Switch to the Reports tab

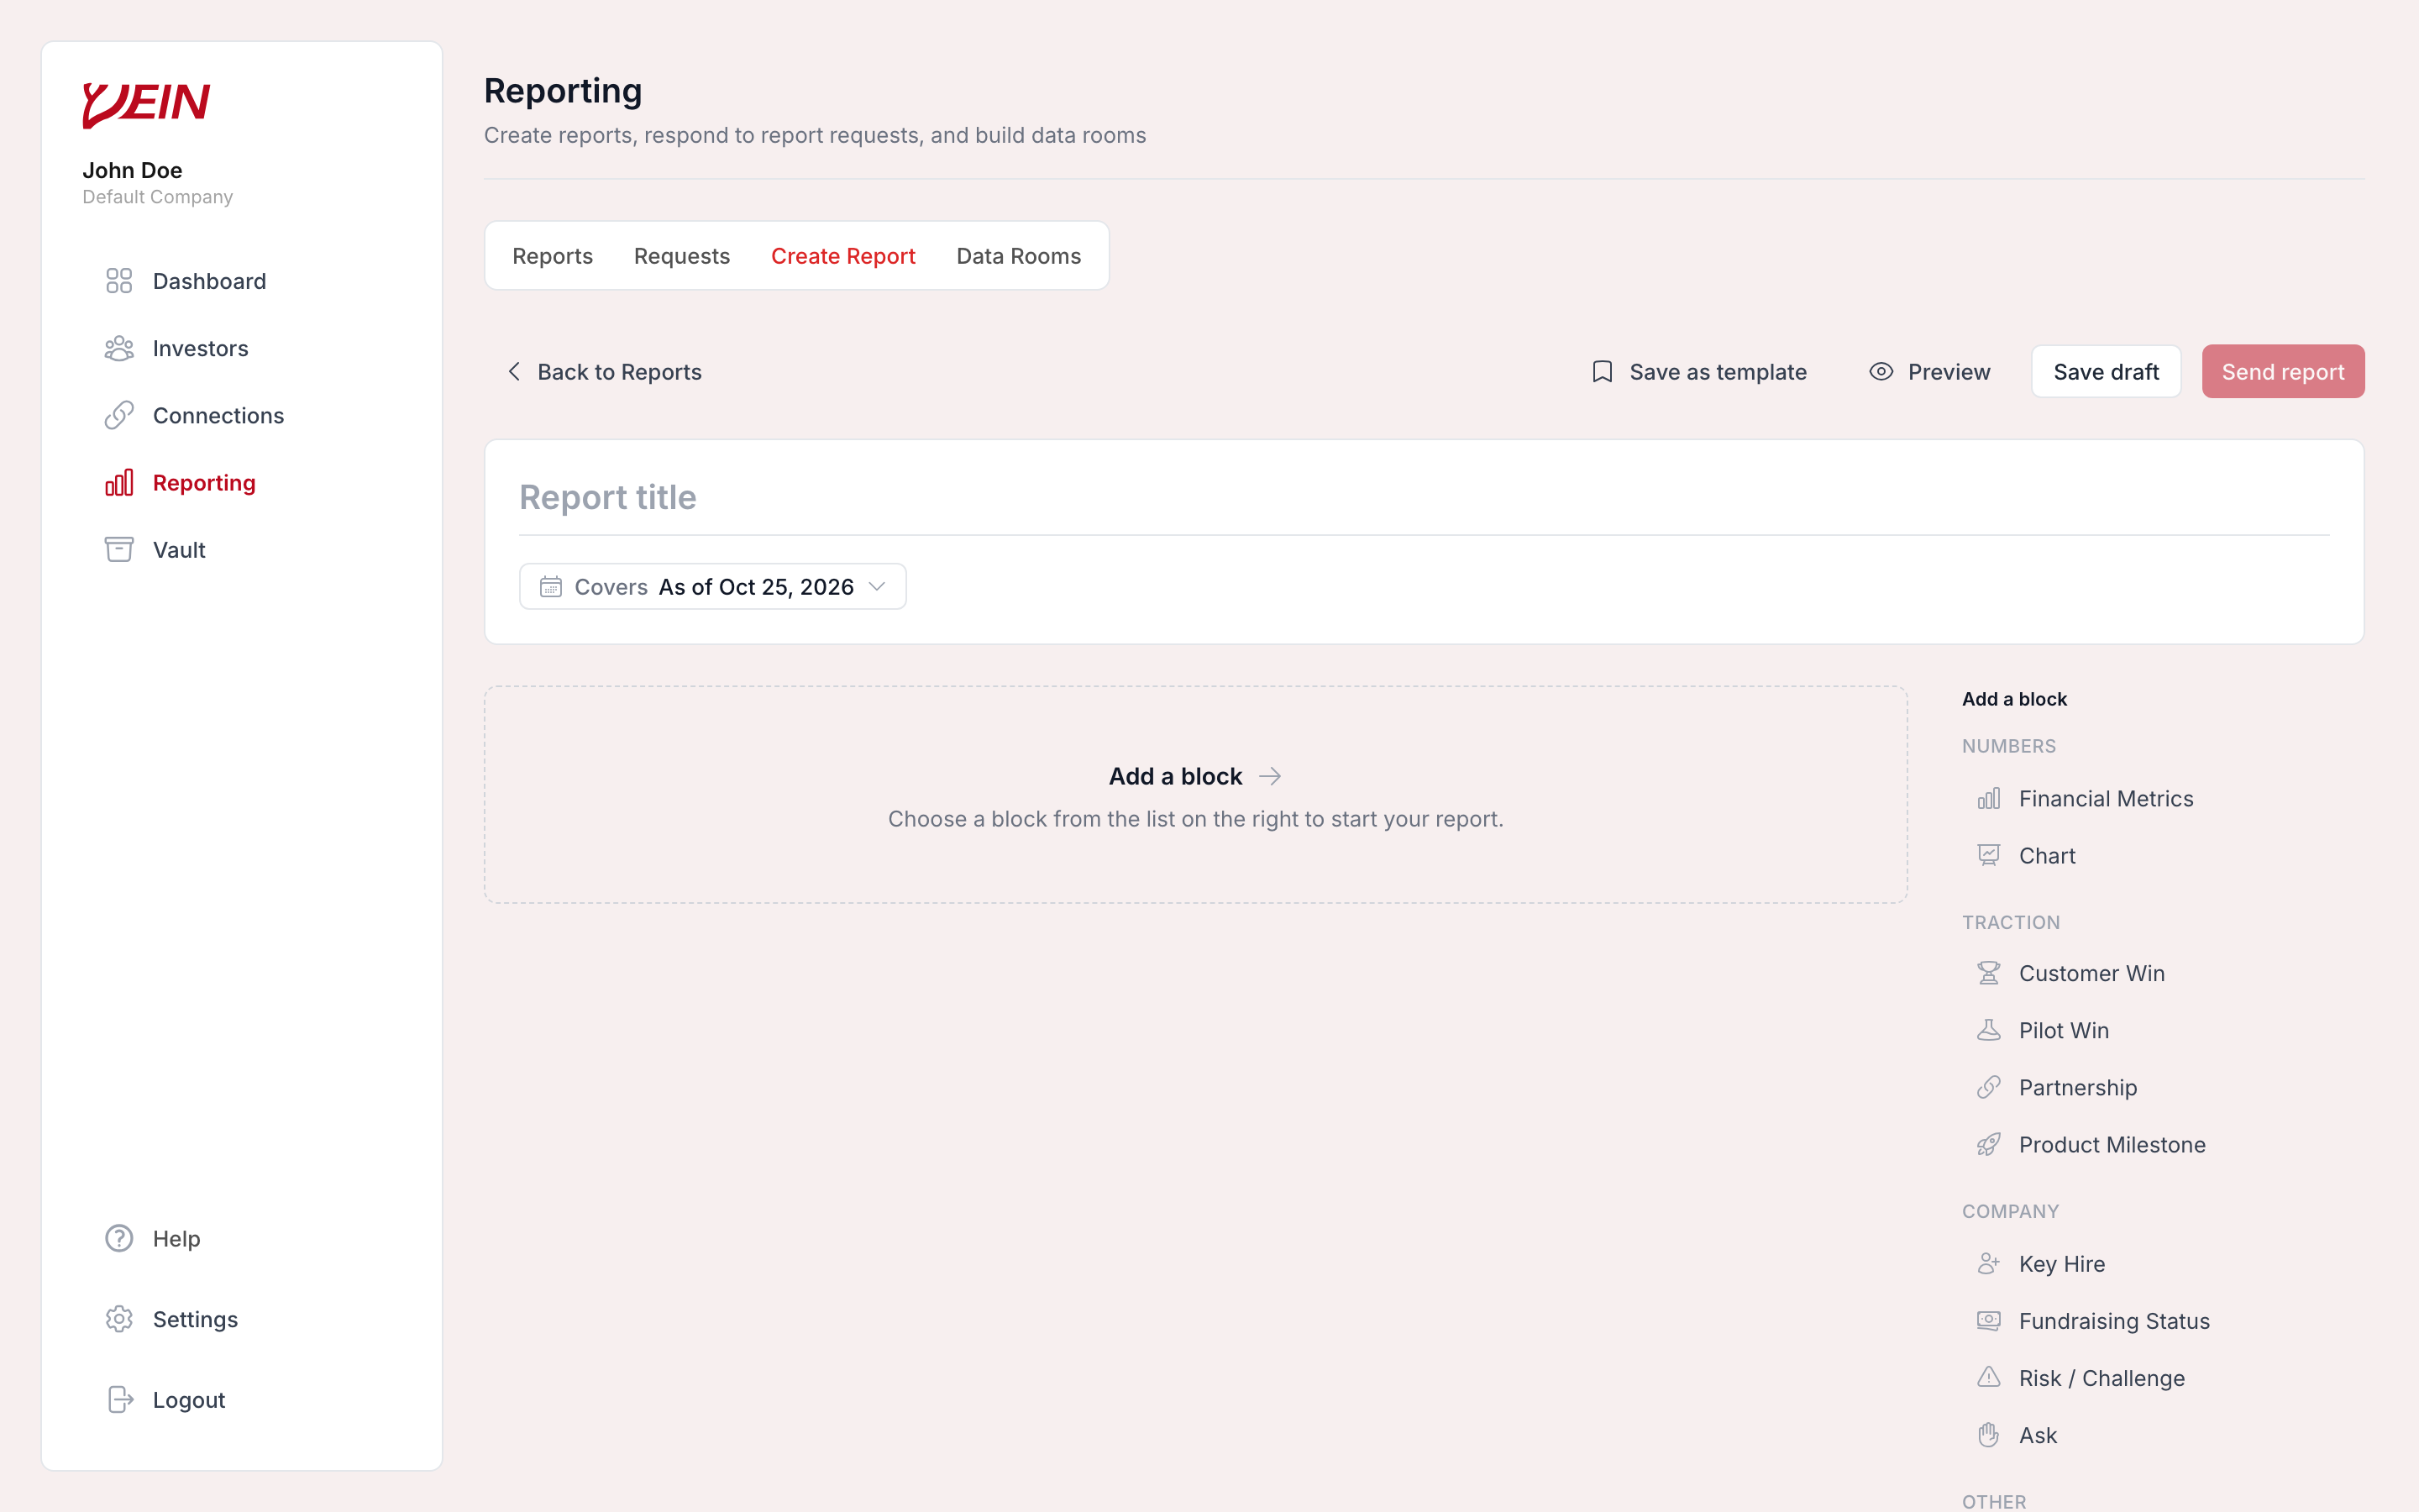[x=553, y=256]
